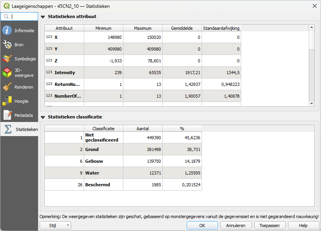Select the Metadata document icon
This screenshot has width=321, height=231.
[7, 115]
